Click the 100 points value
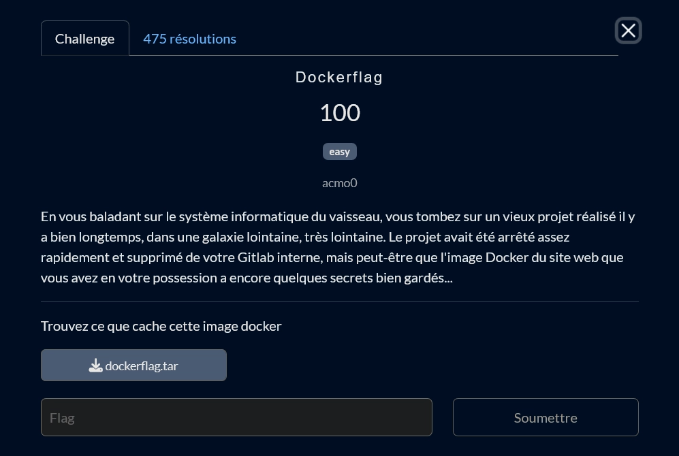The height and width of the screenshot is (456, 679). (x=339, y=113)
